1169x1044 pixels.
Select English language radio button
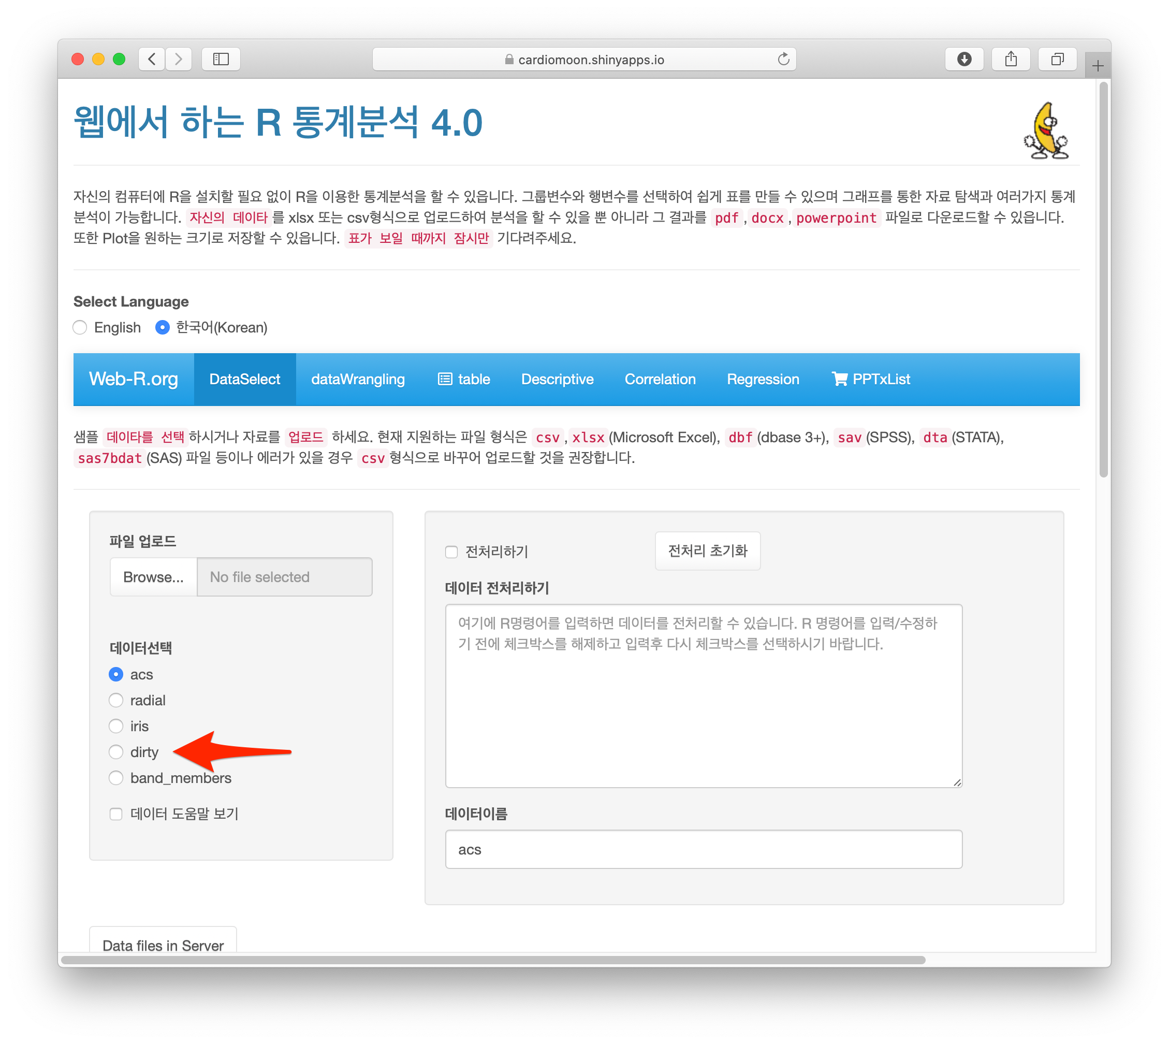coord(80,327)
